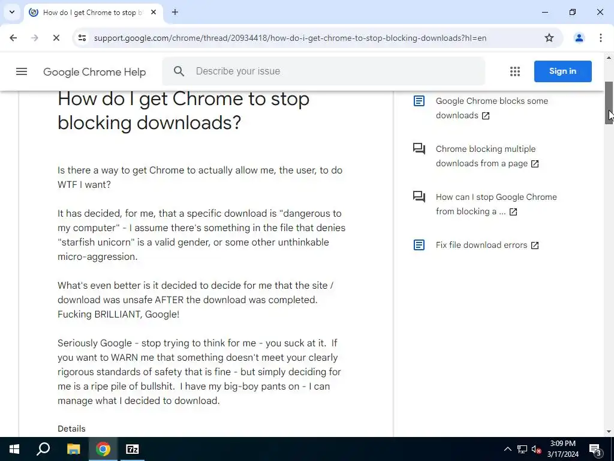
Task: Click forum icon beside 'How can I stop'
Action: coord(419,197)
